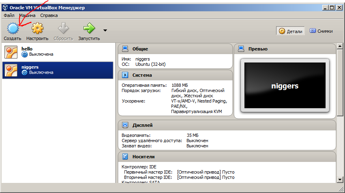345x193 pixels.
Task: Click the Общие section monitor icon
Action: tap(125, 48)
